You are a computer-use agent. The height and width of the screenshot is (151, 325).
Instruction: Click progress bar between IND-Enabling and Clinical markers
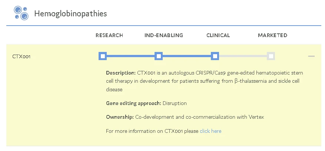pyautogui.click(x=186, y=56)
